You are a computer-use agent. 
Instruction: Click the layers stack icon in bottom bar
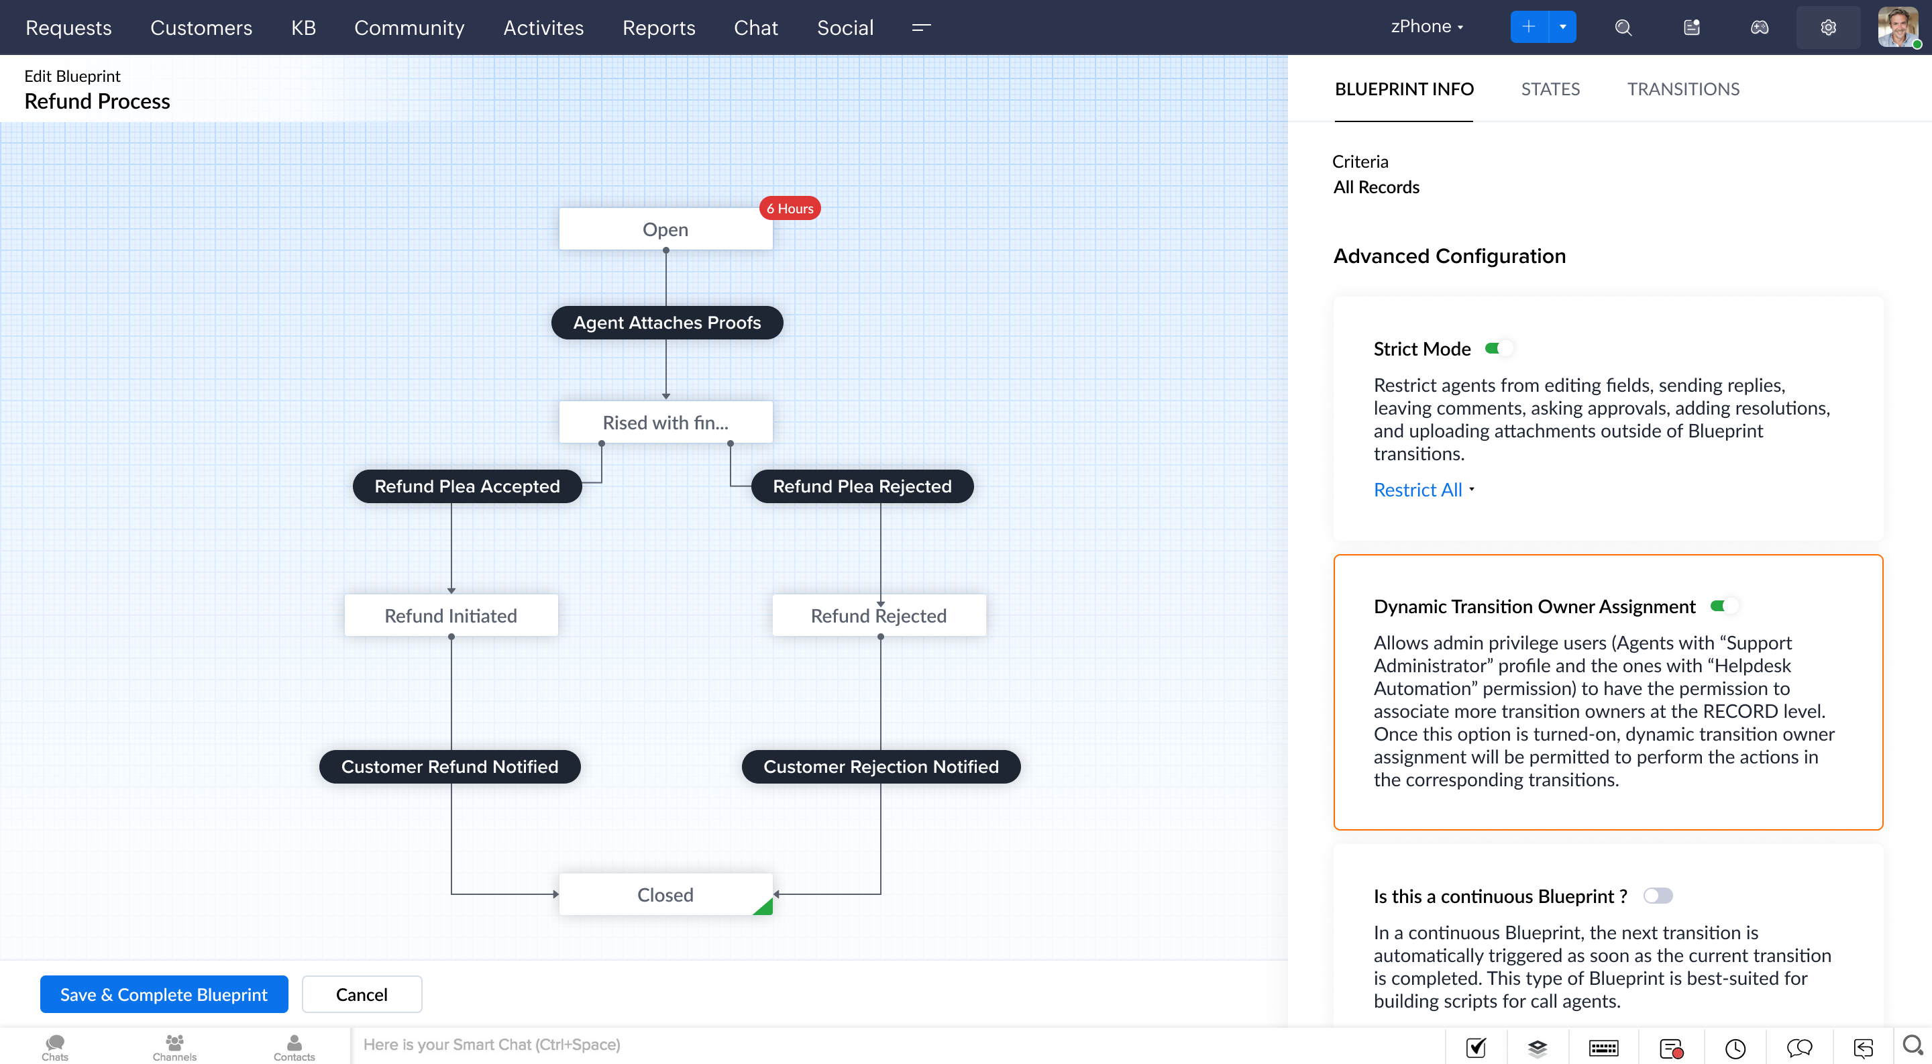1538,1047
